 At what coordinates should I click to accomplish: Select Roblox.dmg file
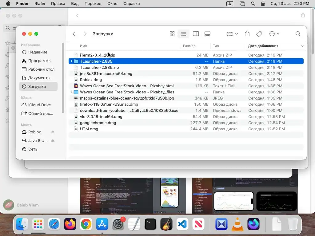[186, 80]
